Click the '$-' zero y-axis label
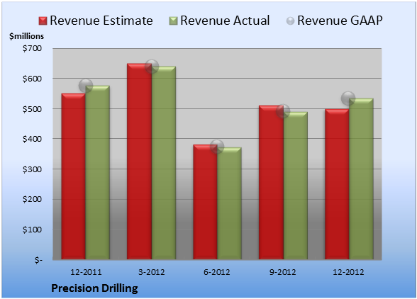Screen dimensions: 417x299 38,259
